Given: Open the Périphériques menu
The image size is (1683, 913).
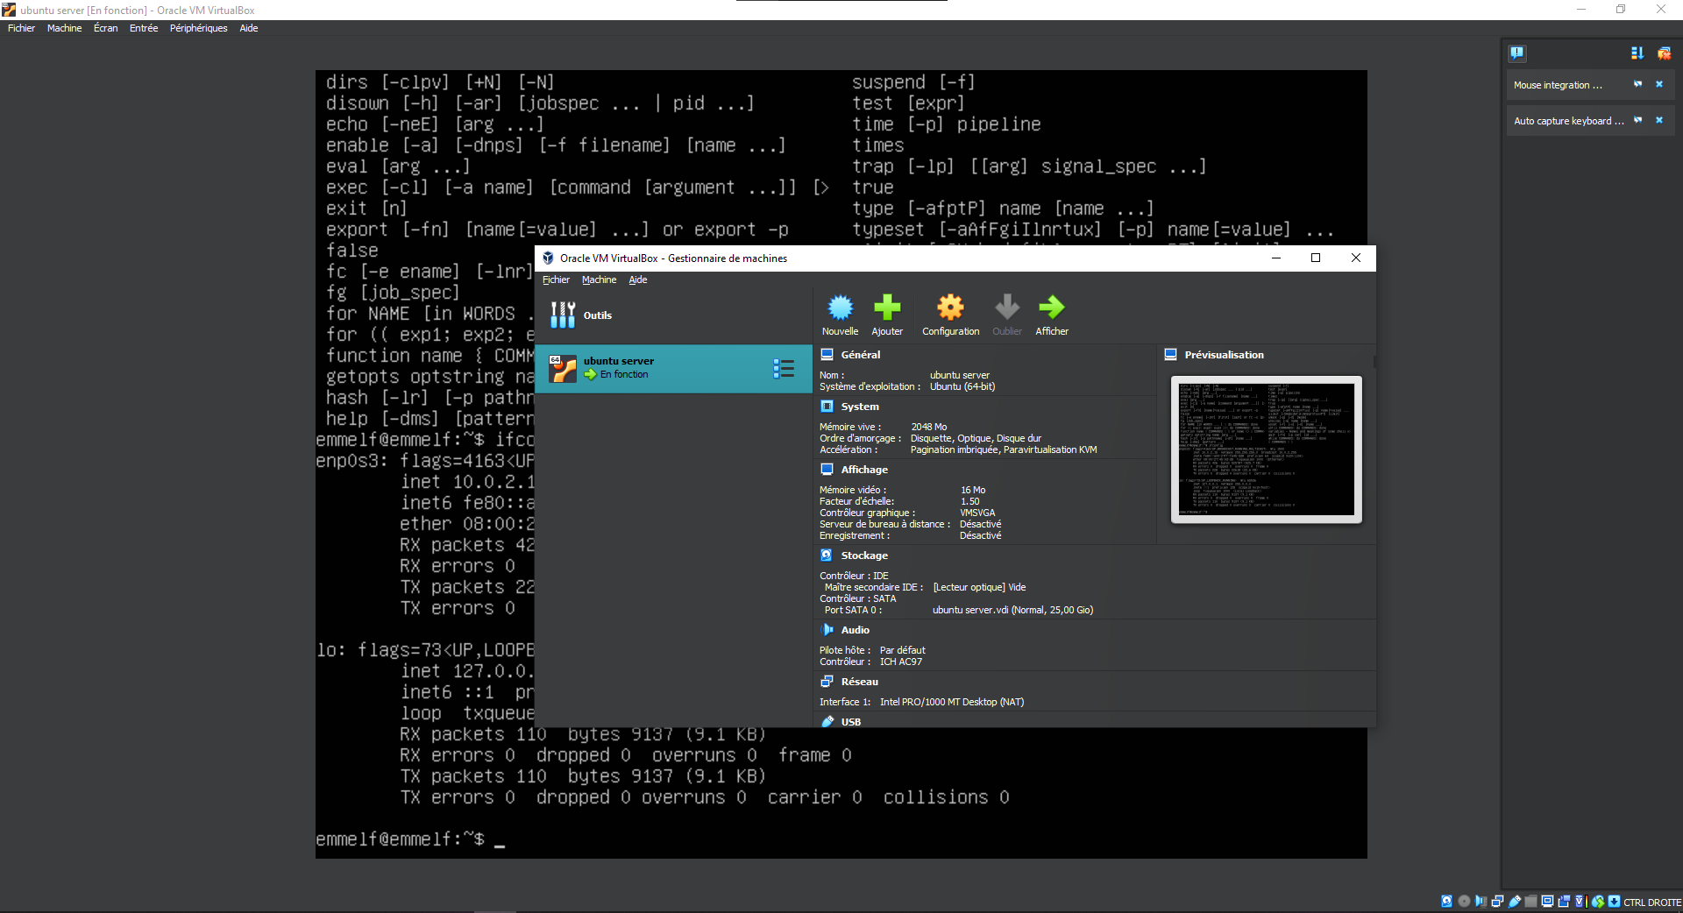Looking at the screenshot, I should 198,28.
